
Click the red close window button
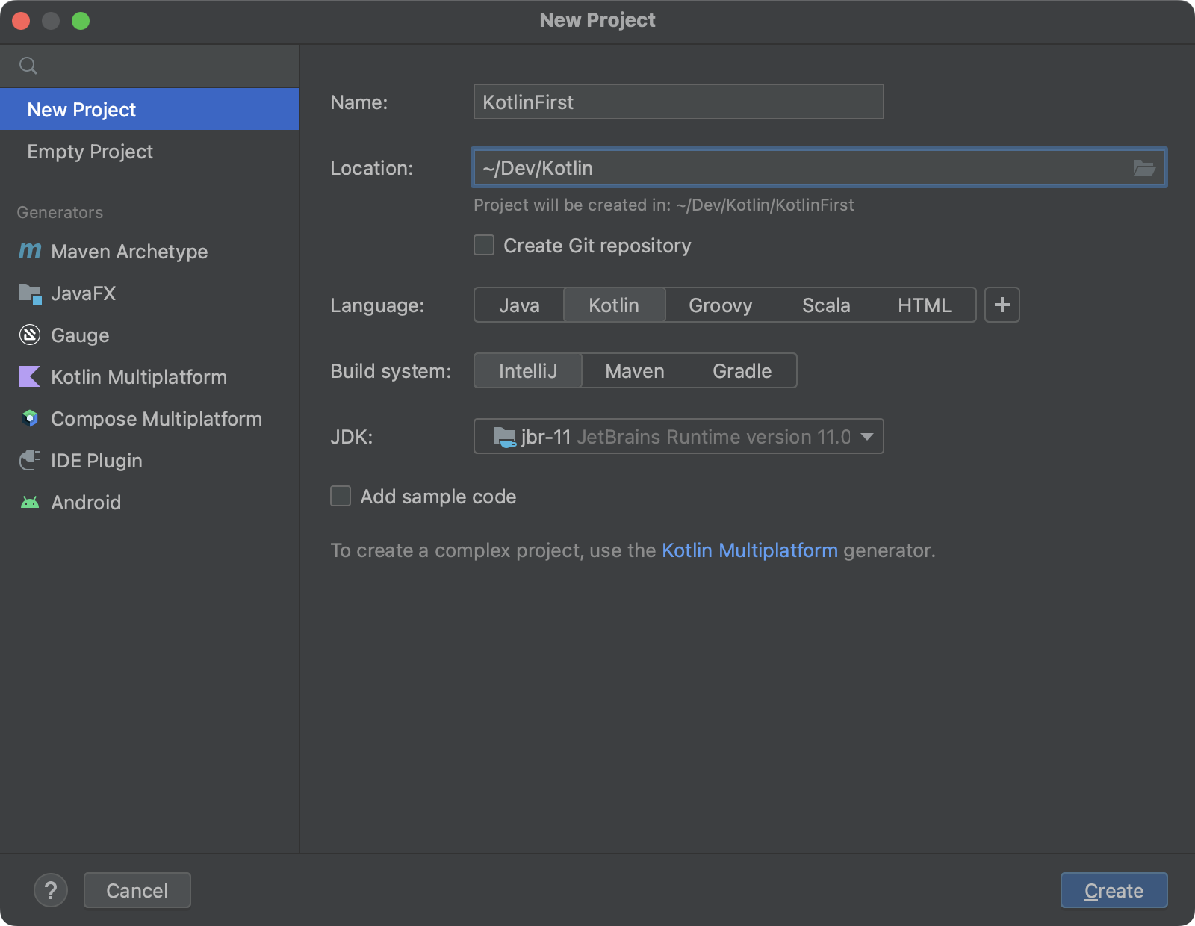(x=21, y=21)
